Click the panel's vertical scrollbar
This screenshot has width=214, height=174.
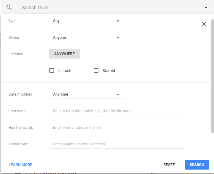[212, 74]
